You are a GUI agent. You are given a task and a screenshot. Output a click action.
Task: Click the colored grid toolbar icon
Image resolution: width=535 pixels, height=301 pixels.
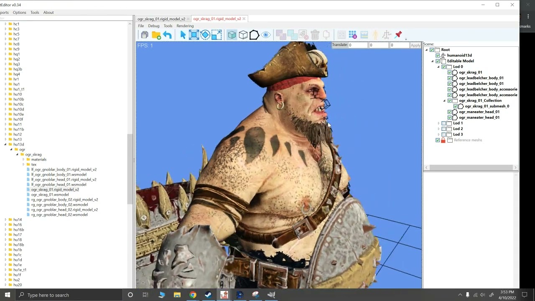point(353,35)
